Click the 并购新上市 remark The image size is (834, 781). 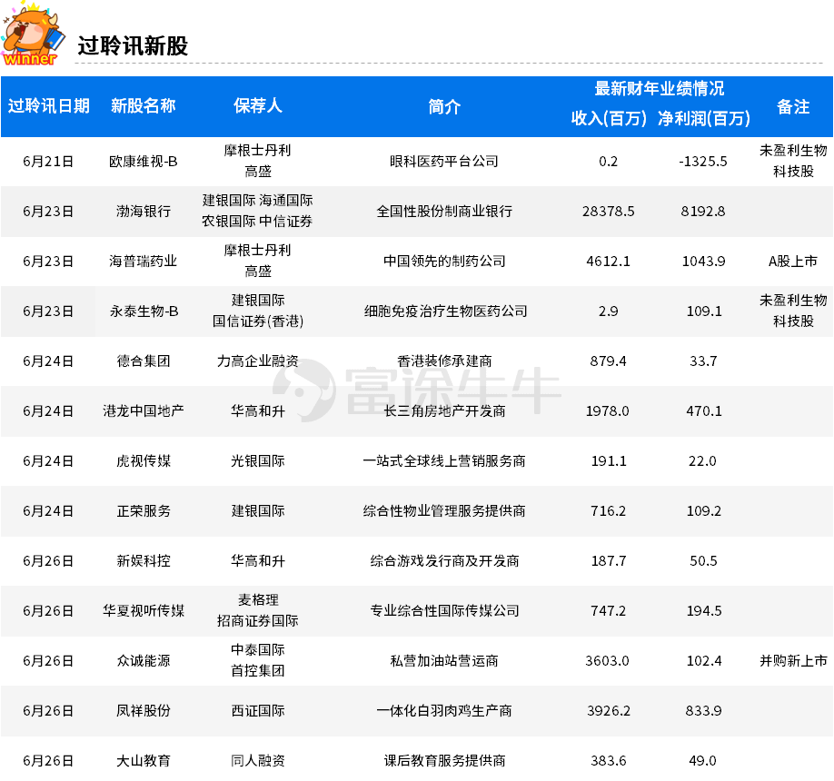tap(793, 661)
